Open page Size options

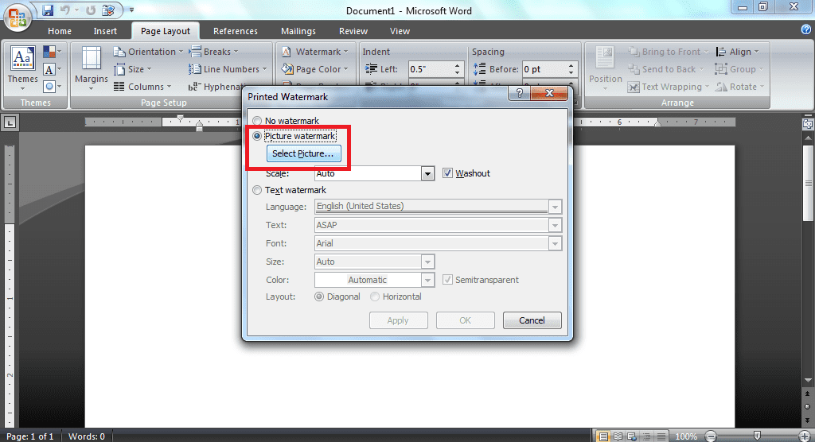point(133,69)
